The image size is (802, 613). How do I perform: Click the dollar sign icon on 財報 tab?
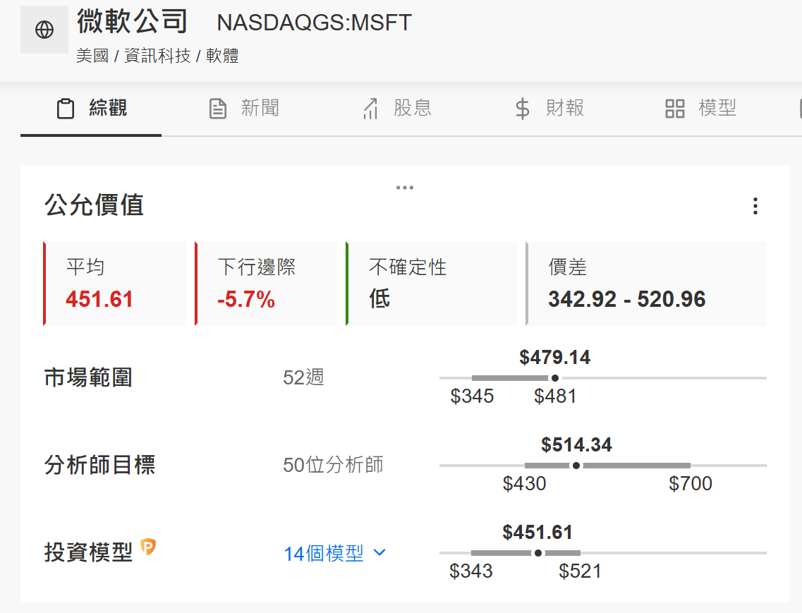pyautogui.click(x=522, y=109)
